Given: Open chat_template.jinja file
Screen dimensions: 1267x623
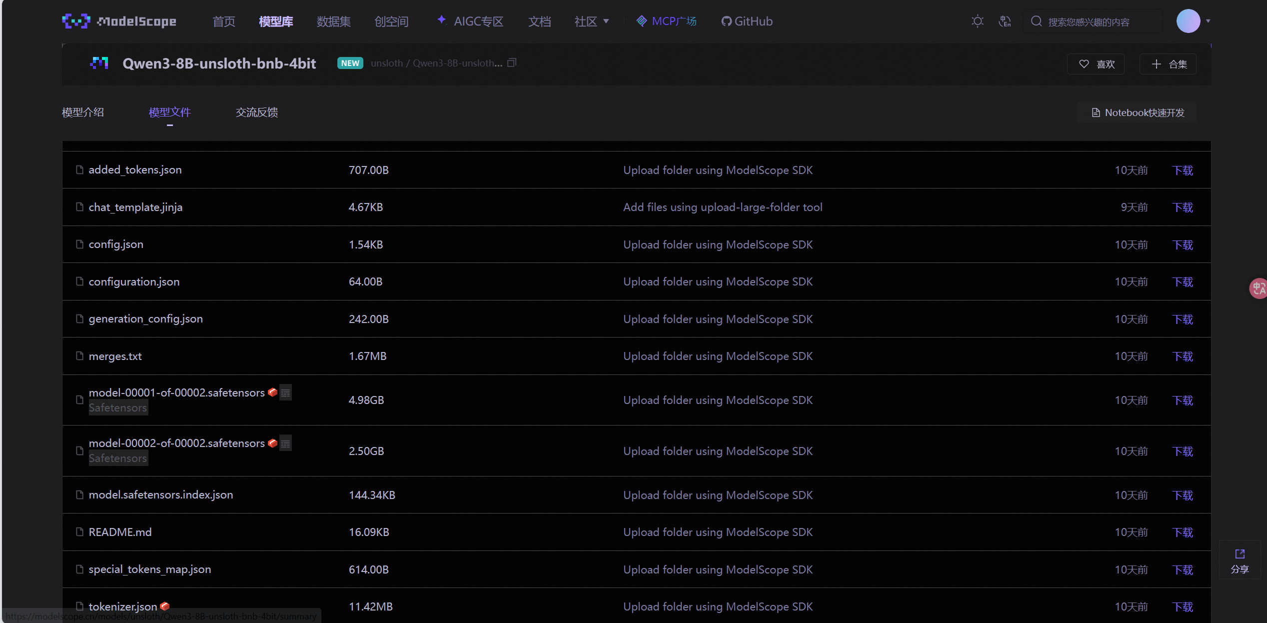Looking at the screenshot, I should click(135, 207).
